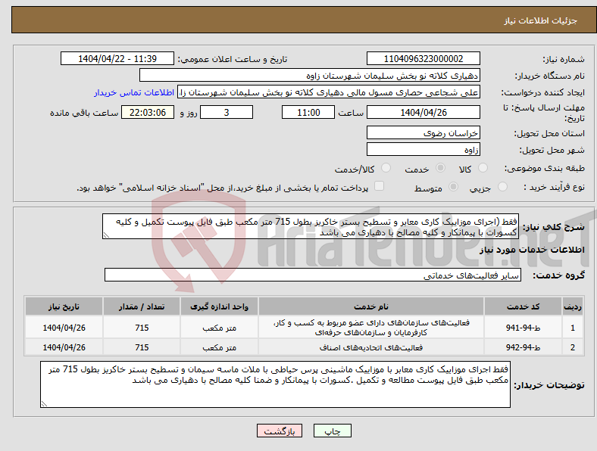Click the جزئیات اطلاعات نیاز header title
Viewport: 597px width, 451px height.
click(x=541, y=20)
